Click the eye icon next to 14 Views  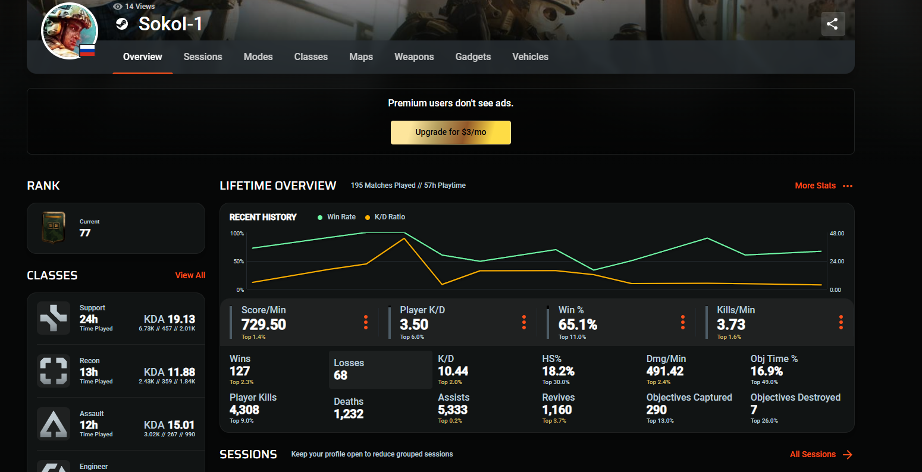click(x=118, y=7)
